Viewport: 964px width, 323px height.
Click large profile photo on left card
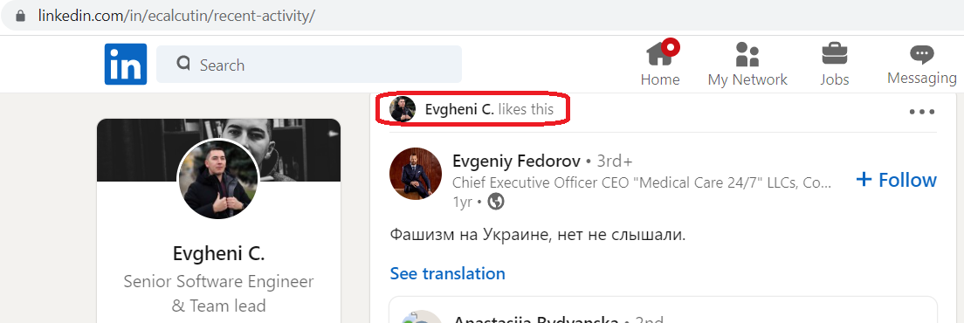[x=218, y=179]
